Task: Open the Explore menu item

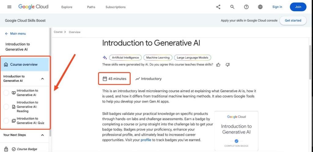Action: (x=67, y=7)
